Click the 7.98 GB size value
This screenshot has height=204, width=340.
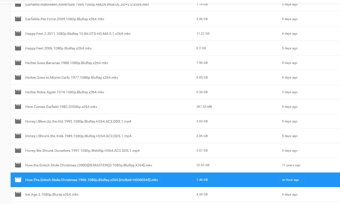pos(202,63)
